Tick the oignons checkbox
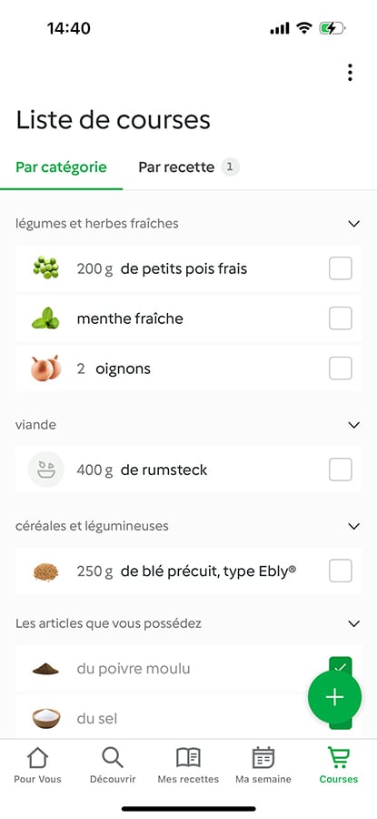Screen dimensions: 377x819 point(341,369)
